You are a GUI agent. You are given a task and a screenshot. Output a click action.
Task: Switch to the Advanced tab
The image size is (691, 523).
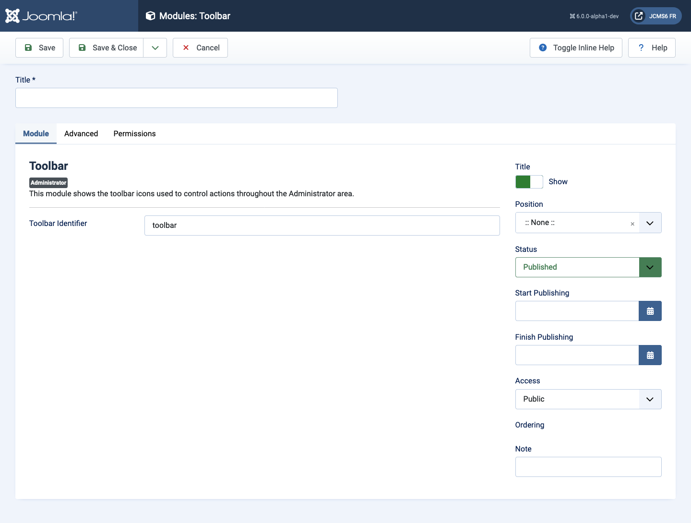[x=81, y=133]
